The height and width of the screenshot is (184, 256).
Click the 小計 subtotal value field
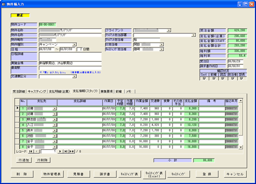point(204,160)
